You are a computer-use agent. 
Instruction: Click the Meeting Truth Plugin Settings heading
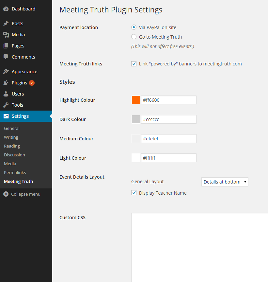tap(111, 10)
